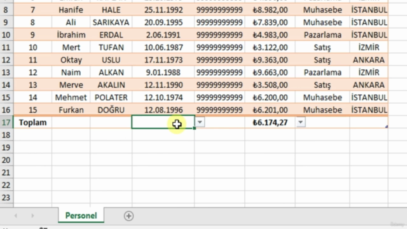This screenshot has width=407, height=229.
Task: Click surname cell AKALIN
Action: click(x=111, y=85)
